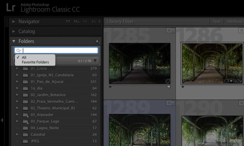
Task: Expand the 03_Arpoador folder
Action: click(x=17, y=115)
